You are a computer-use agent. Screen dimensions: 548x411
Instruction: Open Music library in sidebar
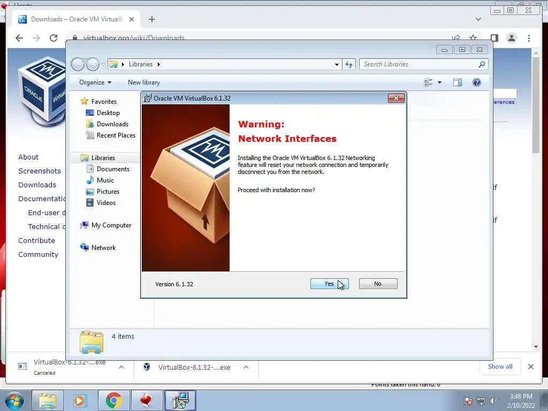pyautogui.click(x=105, y=180)
